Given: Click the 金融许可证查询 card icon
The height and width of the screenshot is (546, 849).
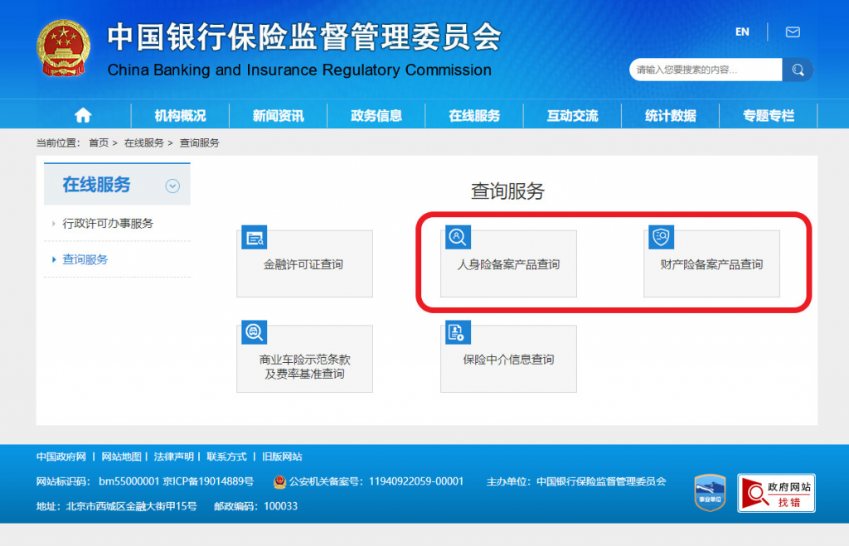Looking at the screenshot, I should 254,237.
